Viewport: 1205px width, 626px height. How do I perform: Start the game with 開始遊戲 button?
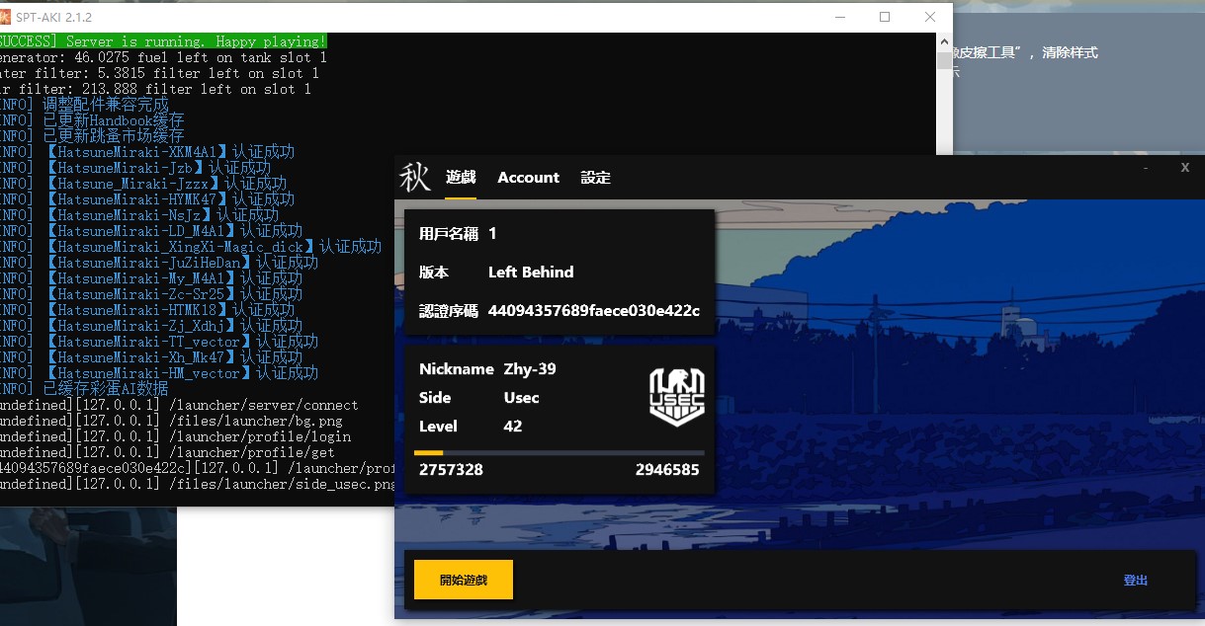coord(464,580)
